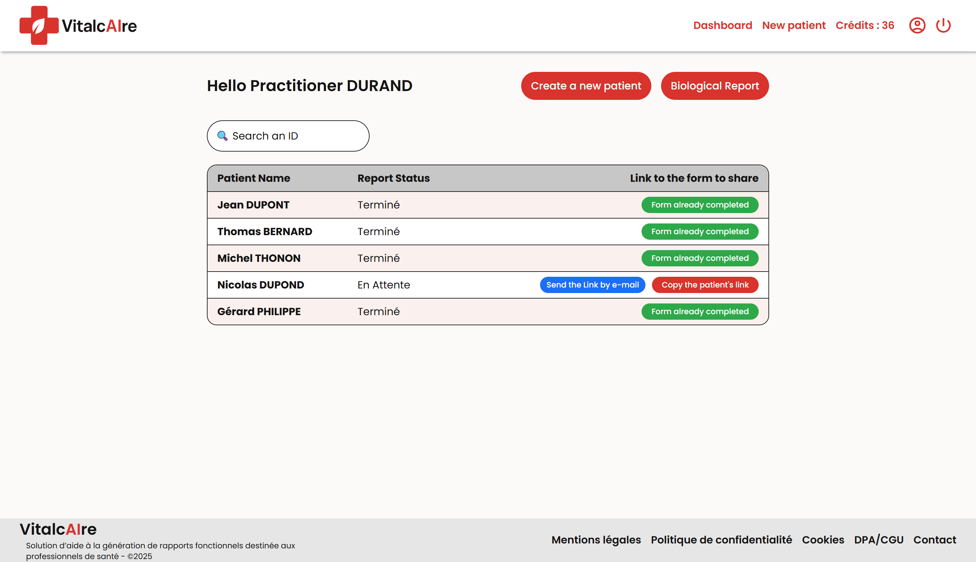
Task: Click the VitalcAIre red cross logo
Action: coord(39,25)
